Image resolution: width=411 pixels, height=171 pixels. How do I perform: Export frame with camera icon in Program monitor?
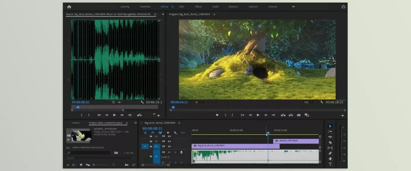pos(298,115)
